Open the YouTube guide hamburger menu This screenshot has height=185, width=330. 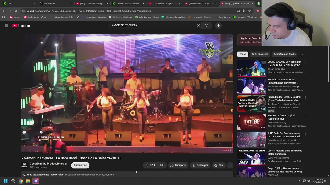point(6,25)
